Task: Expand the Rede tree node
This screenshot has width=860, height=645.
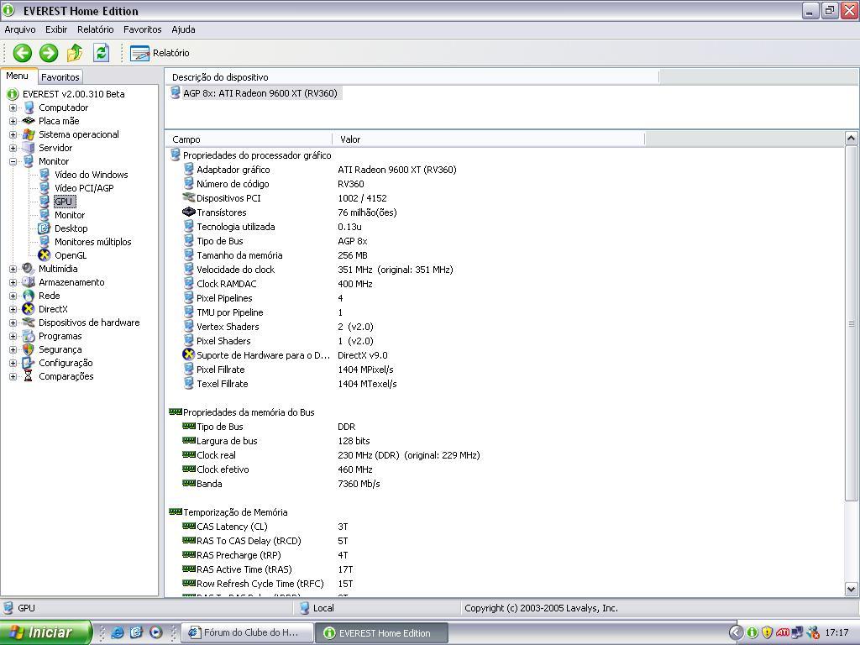Action: [13, 296]
